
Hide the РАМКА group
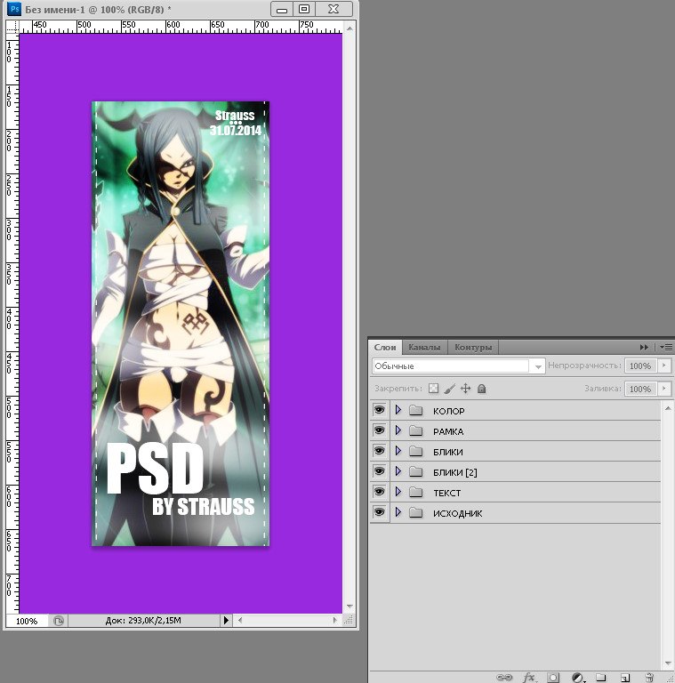[x=380, y=430]
